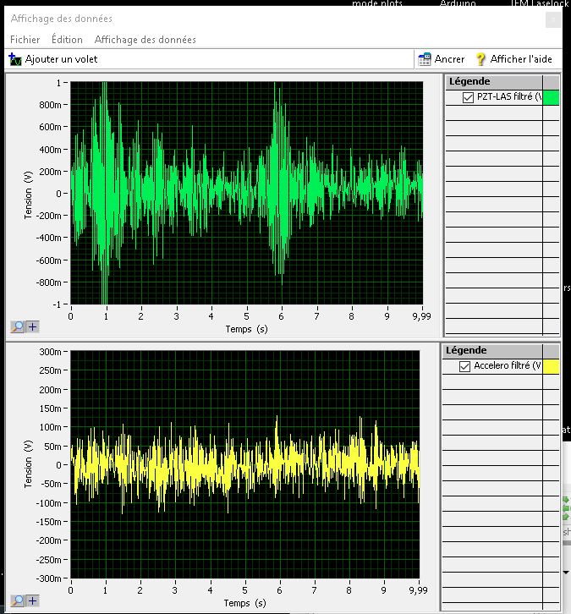Click the Ancrer dock icon
The height and width of the screenshot is (614, 571).
426,59
